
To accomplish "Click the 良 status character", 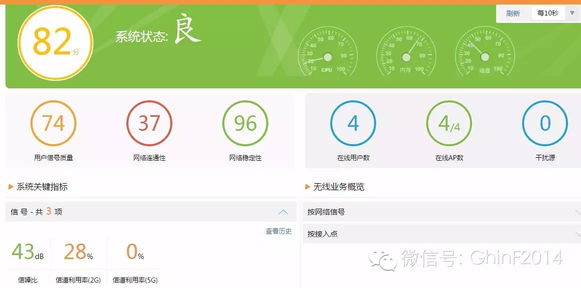I will coord(187,29).
